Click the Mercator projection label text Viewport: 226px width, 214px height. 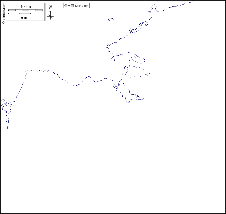[81, 6]
